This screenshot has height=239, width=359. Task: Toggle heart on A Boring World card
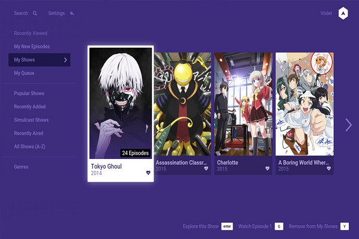coord(328,168)
